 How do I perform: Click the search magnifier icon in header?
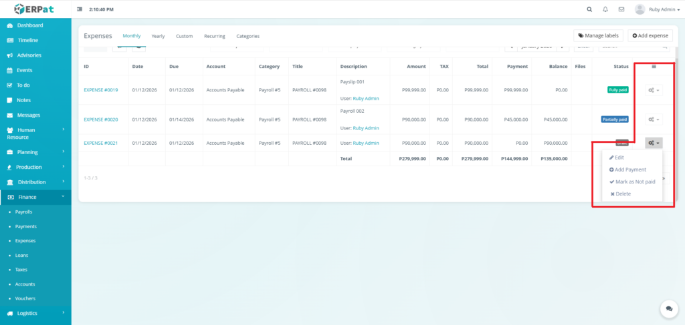tap(589, 9)
